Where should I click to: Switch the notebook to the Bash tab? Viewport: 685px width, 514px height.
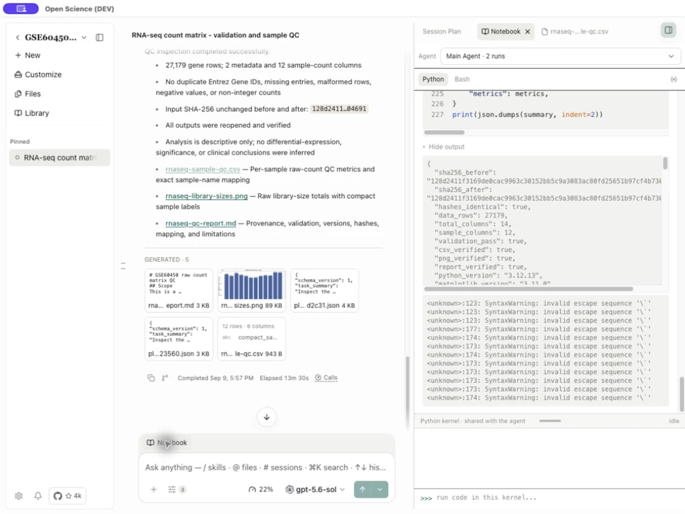[x=462, y=79]
